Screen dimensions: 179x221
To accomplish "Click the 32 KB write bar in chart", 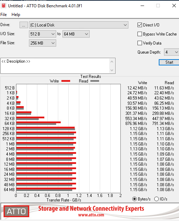I will [x=30, y=117].
